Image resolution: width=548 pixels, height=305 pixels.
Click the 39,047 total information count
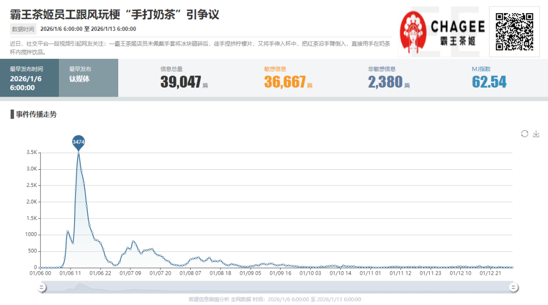181,82
